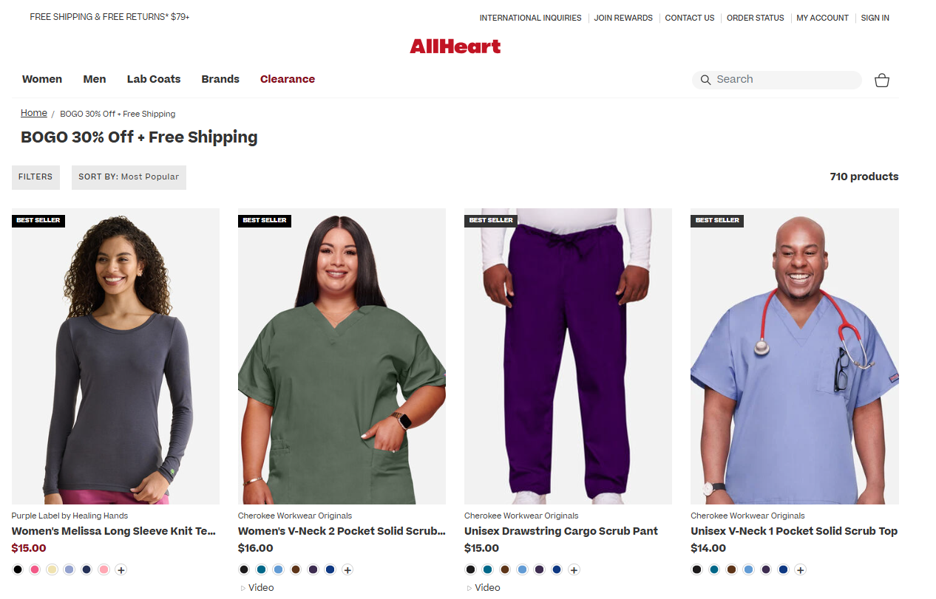The height and width of the screenshot is (599, 936).
Task: Expand Video under Women's V-Neck Scrub
Action: tap(257, 588)
